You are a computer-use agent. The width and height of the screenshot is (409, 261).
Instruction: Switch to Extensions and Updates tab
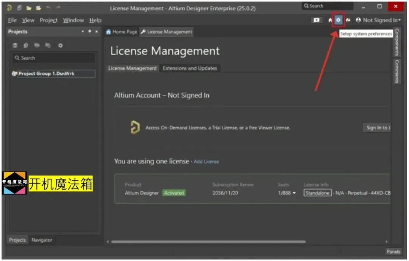[190, 68]
